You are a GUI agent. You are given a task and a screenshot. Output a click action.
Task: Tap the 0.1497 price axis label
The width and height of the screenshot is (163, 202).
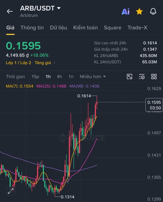pyautogui.click(x=154, y=133)
